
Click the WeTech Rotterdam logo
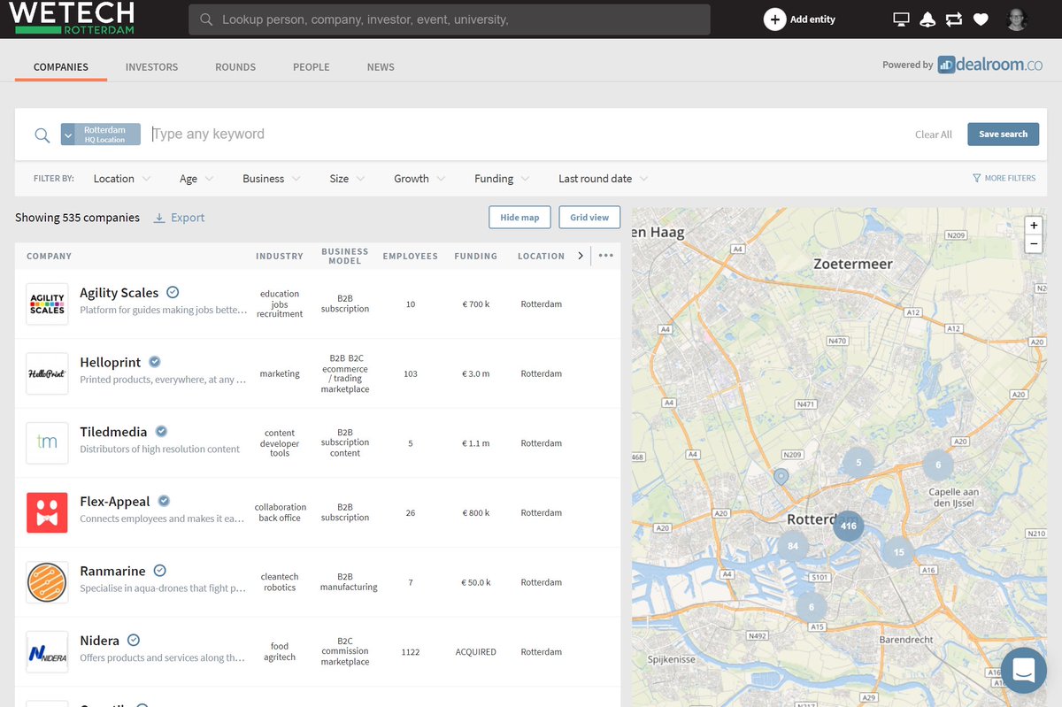click(x=73, y=19)
